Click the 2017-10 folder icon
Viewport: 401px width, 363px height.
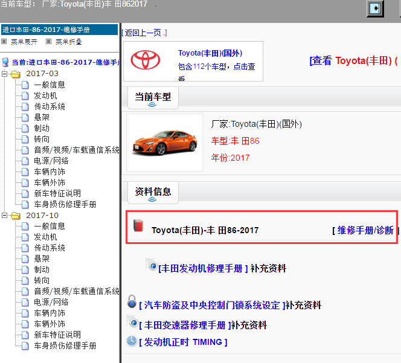pyautogui.click(x=16, y=216)
